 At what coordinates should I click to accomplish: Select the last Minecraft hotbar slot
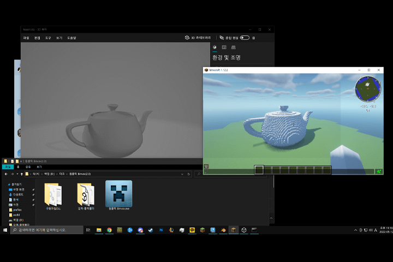327,170
